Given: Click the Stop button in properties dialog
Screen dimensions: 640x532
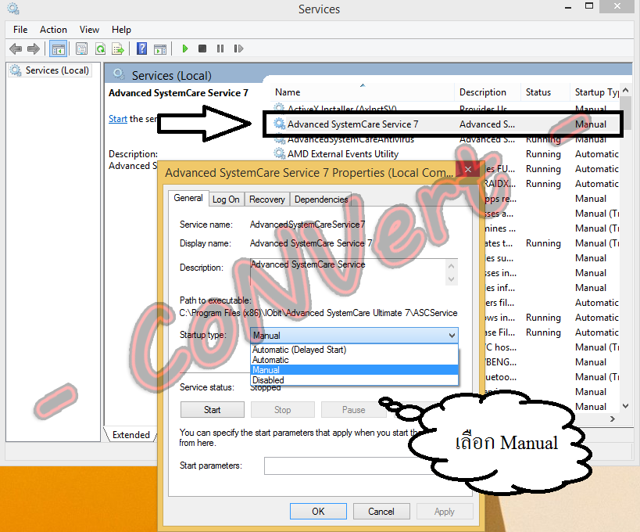Looking at the screenshot, I should [x=282, y=410].
